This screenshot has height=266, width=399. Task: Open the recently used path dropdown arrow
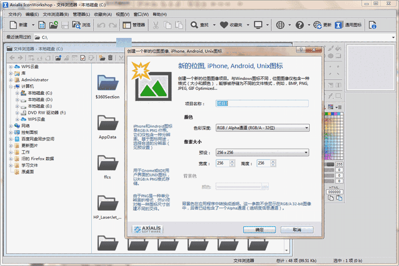coord(394,37)
